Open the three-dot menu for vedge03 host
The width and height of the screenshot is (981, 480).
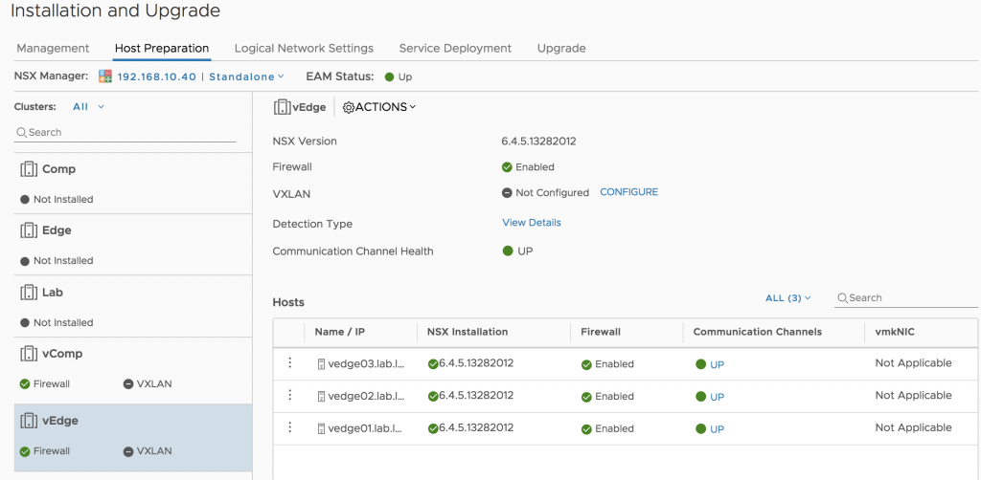click(289, 363)
